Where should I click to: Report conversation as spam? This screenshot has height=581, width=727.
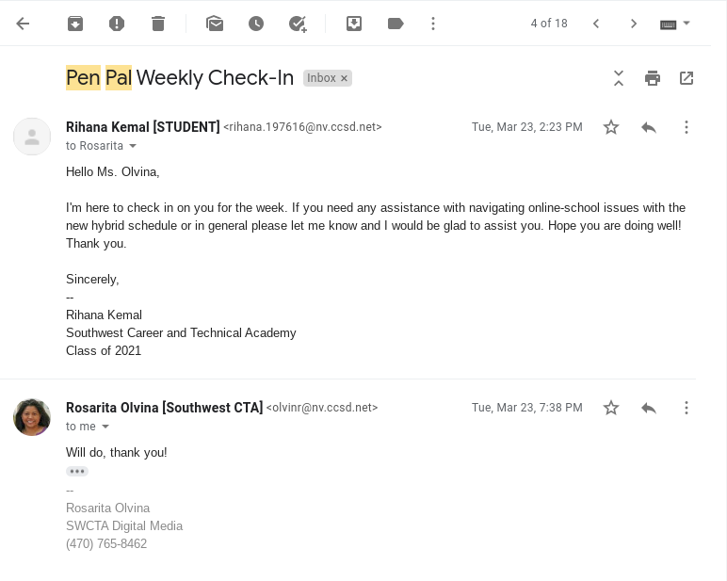(117, 24)
